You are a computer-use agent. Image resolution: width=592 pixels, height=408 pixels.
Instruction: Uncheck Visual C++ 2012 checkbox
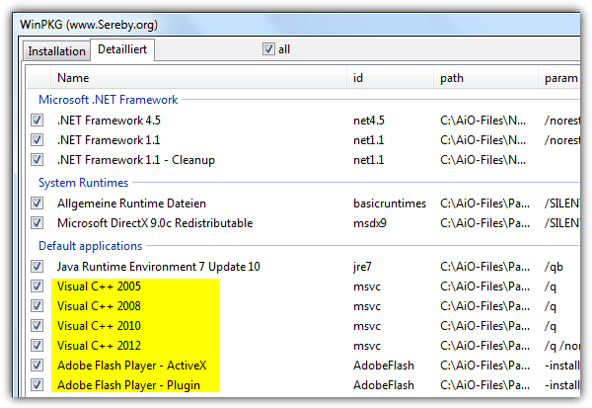tap(37, 346)
